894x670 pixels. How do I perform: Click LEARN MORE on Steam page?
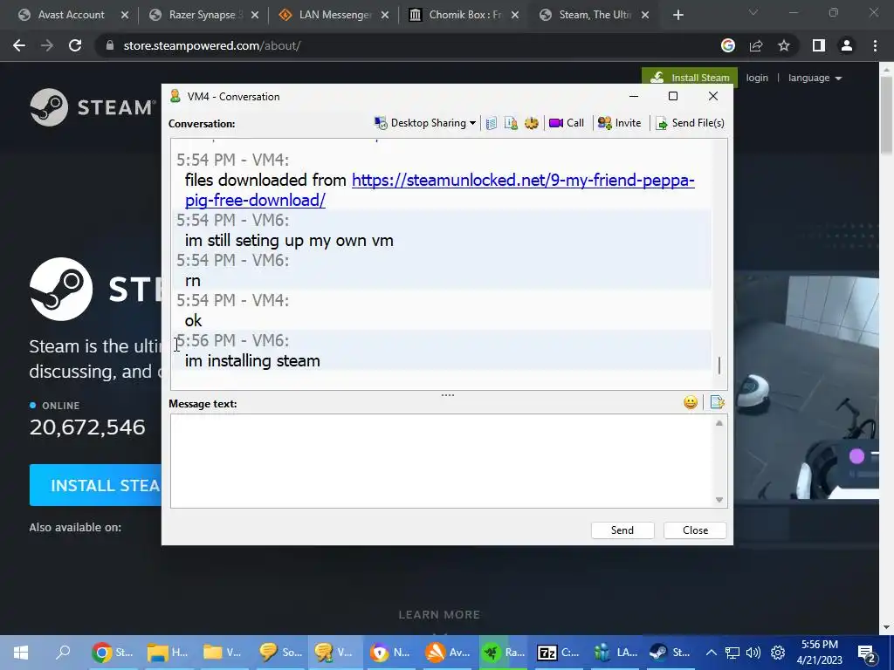(439, 615)
